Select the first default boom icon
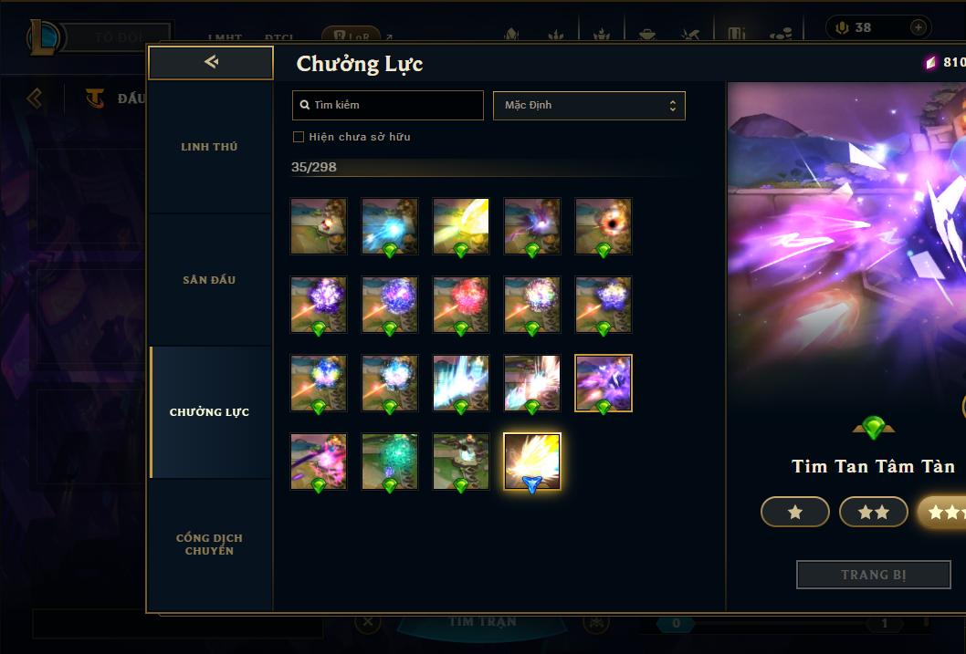966x654 pixels. tap(319, 226)
